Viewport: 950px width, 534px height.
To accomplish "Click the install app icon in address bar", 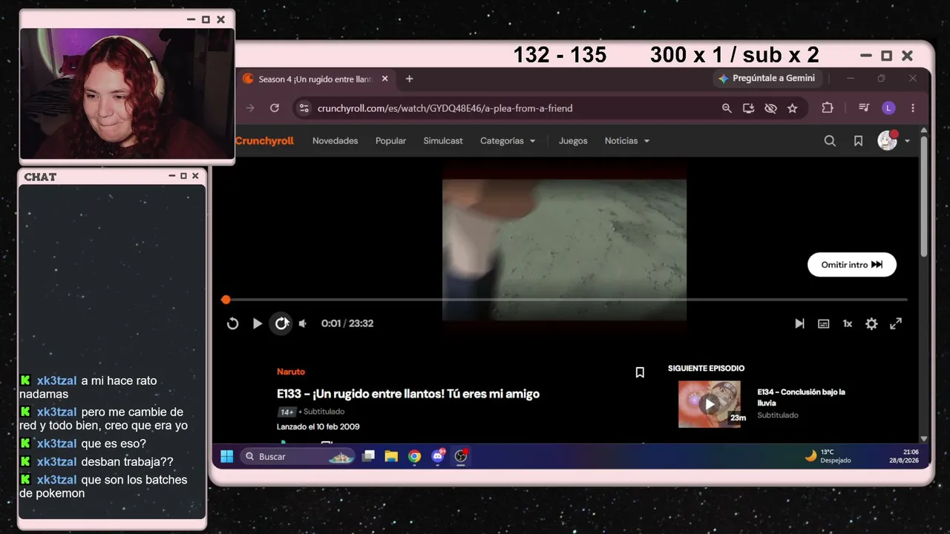I will click(749, 108).
